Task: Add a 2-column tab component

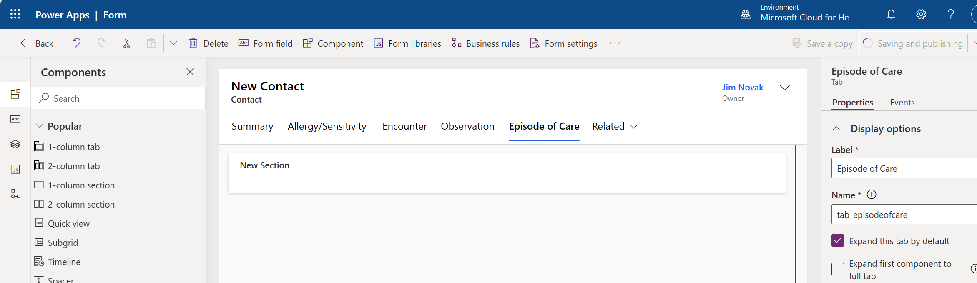Action: tap(67, 166)
